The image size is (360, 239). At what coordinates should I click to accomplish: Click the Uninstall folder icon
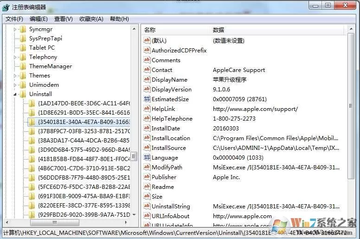pos(23,94)
